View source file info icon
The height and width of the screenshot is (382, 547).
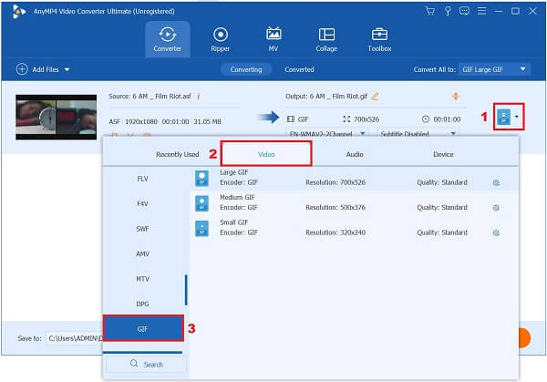199,97
